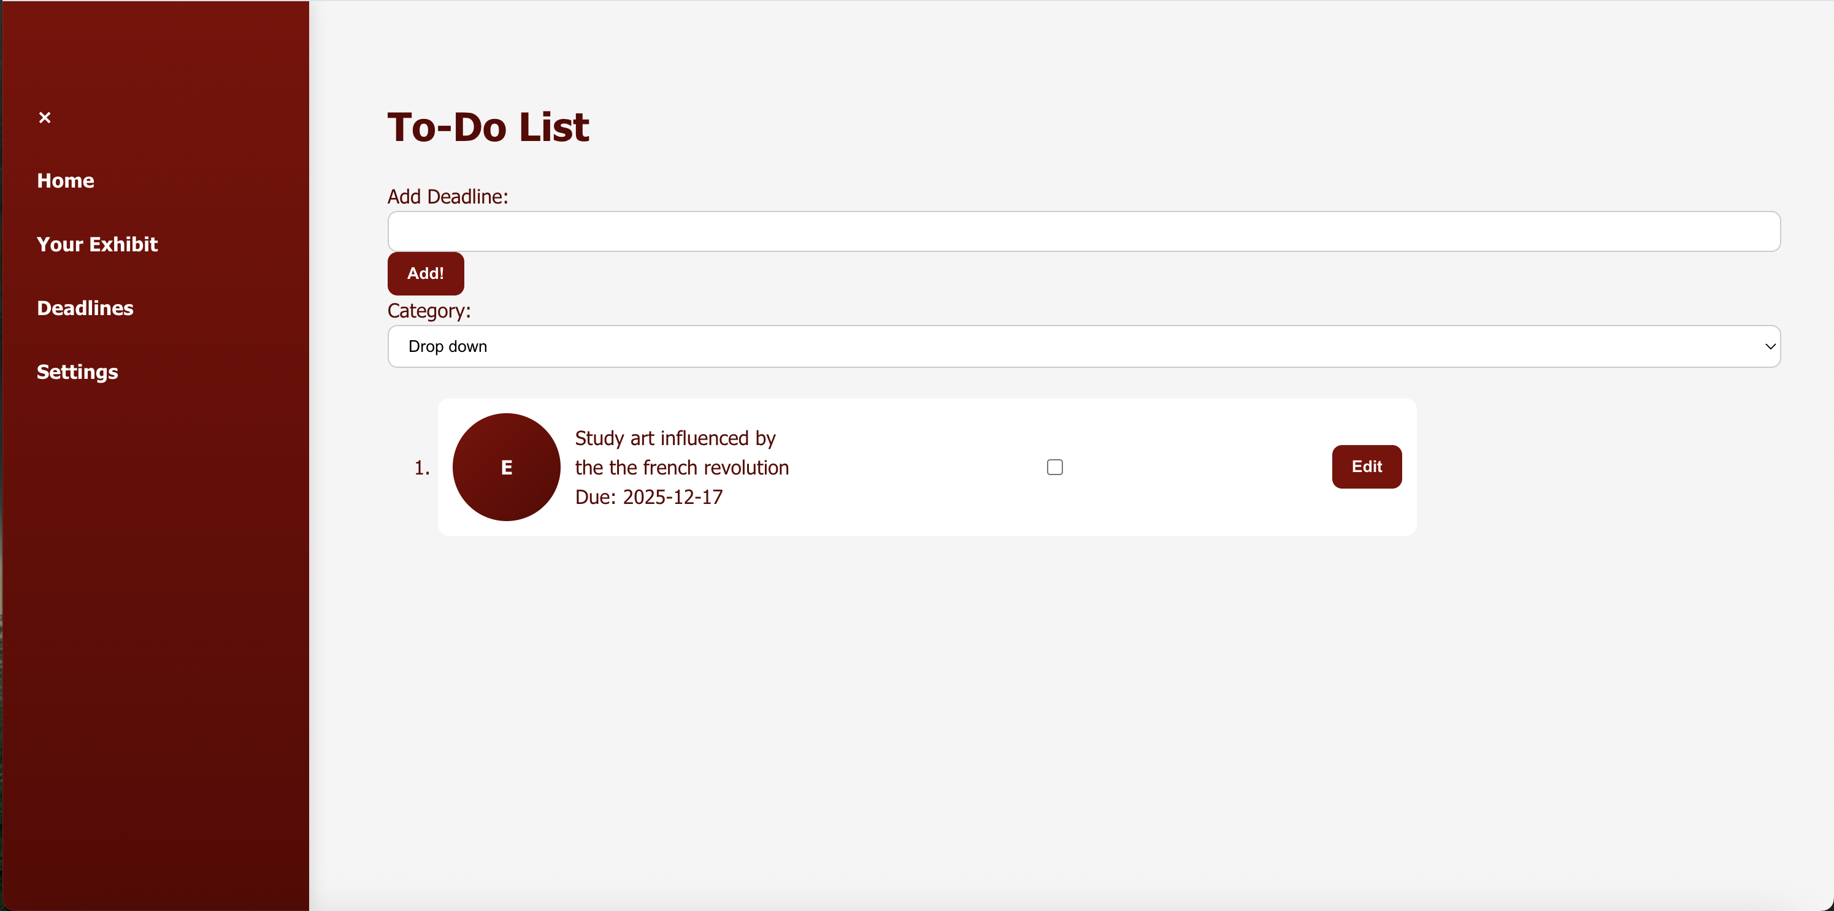Screen dimensions: 1834x911
Task: Open the Settings page
Action: click(77, 372)
